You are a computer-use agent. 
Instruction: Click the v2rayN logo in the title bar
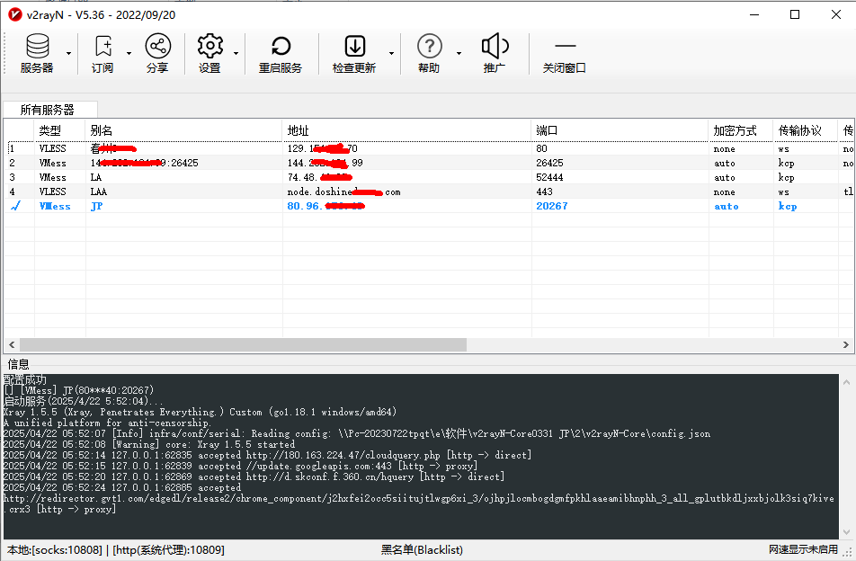tap(14, 14)
